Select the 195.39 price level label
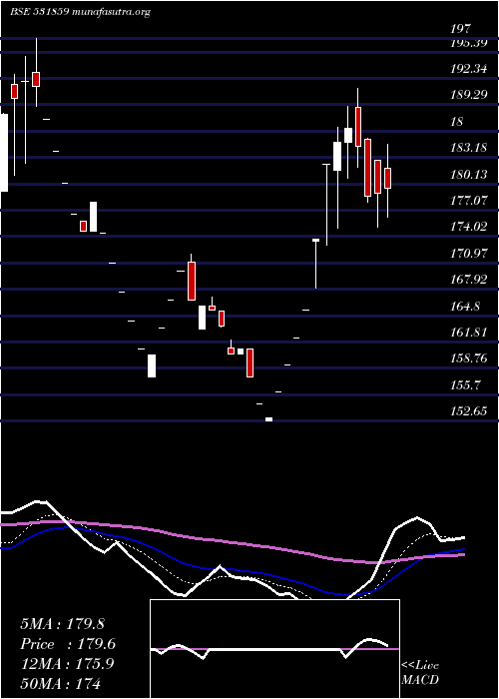 pos(469,43)
